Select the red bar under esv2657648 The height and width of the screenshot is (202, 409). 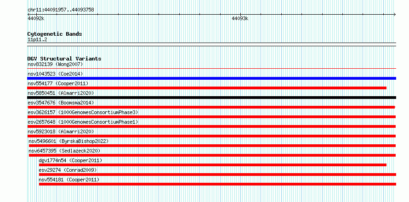(x=211, y=126)
